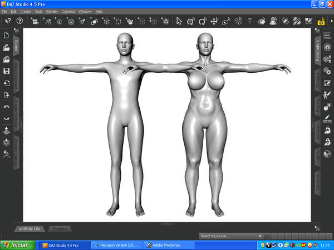Click the yellow Render camera icon
The width and height of the screenshot is (334, 250).
[x=321, y=22]
